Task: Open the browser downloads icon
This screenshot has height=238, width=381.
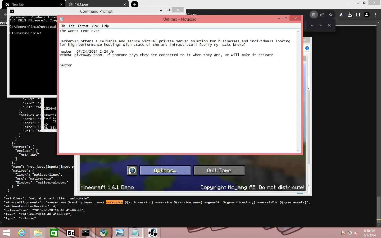Action: (350, 15)
